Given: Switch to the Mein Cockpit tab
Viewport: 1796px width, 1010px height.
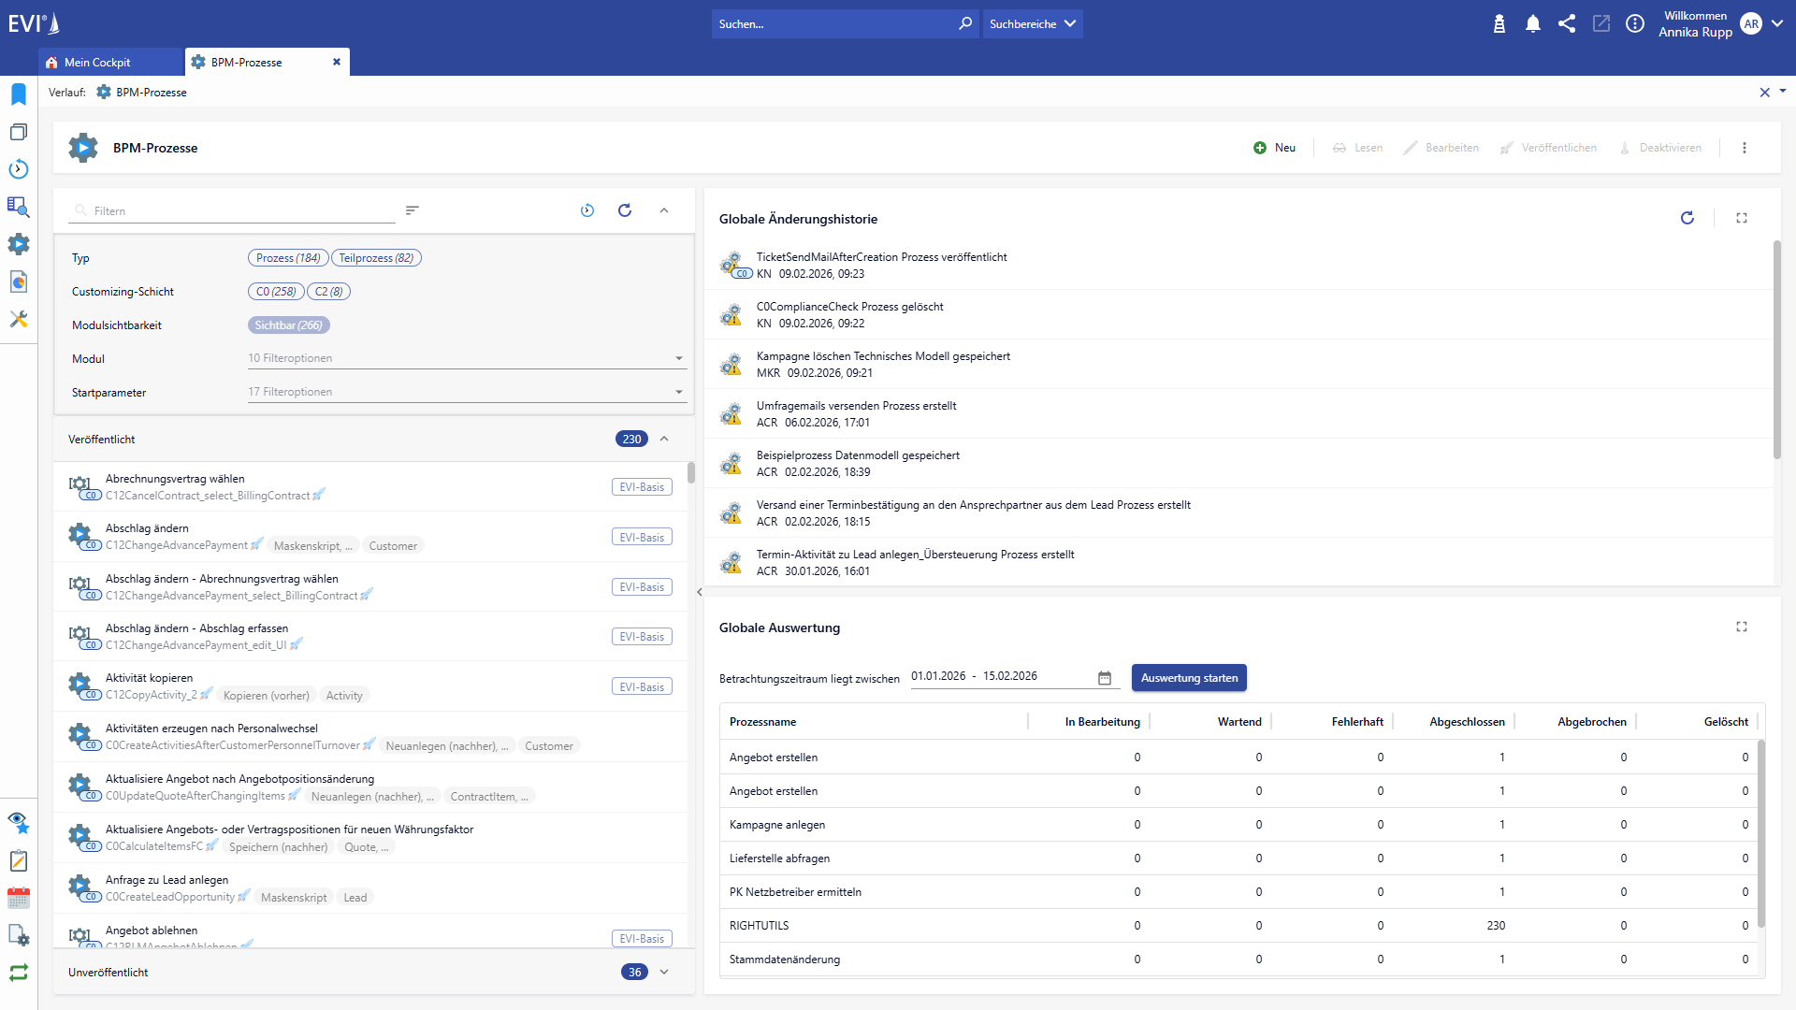Looking at the screenshot, I should pyautogui.click(x=97, y=62).
